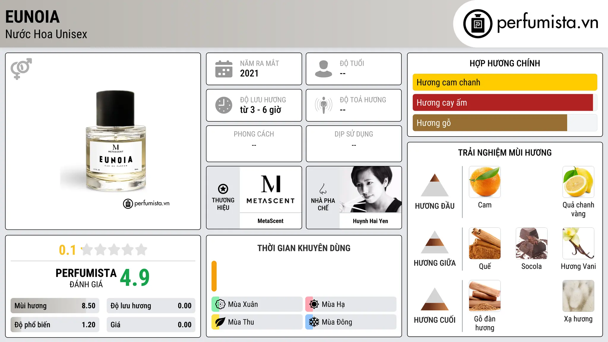Screen dimensions: 608x342
Task: Select the Socola chocolate note image
Action: coord(531,243)
